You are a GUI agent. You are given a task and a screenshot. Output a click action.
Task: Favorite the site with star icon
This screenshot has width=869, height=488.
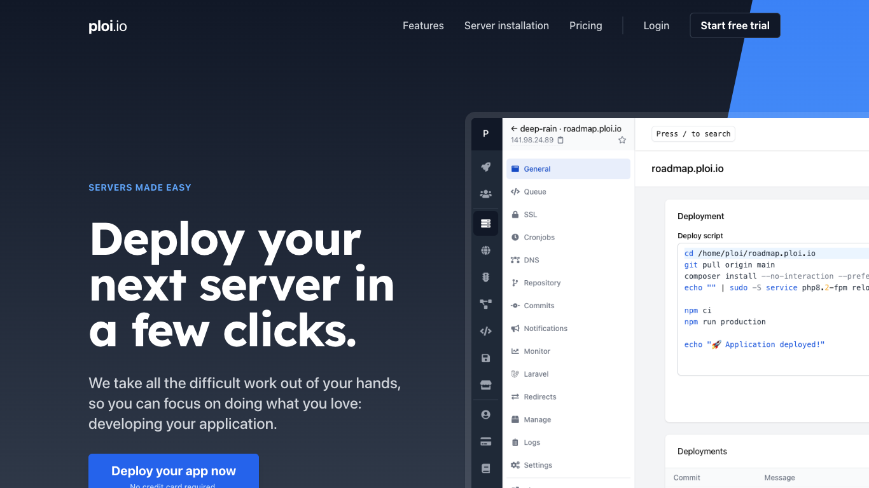point(622,140)
